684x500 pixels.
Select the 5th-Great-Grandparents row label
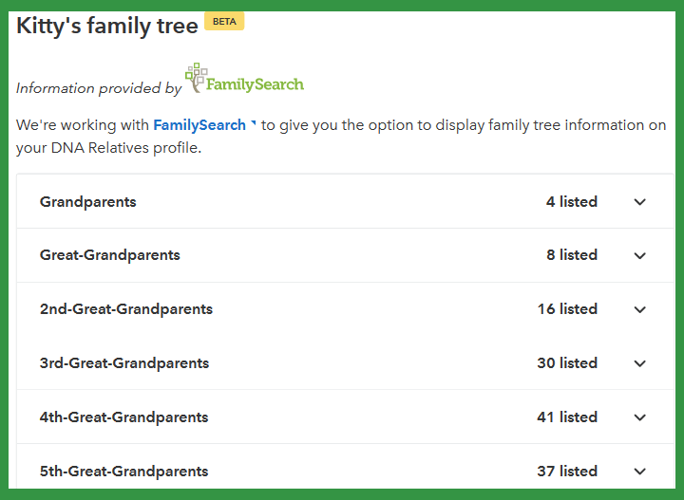[123, 472]
